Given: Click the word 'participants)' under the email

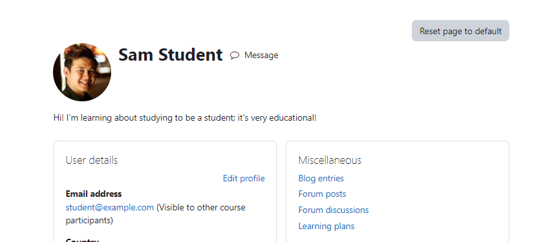Looking at the screenshot, I should 89,221.
